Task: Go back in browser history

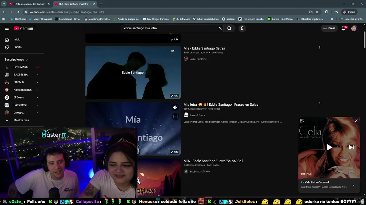Action: [4, 12]
